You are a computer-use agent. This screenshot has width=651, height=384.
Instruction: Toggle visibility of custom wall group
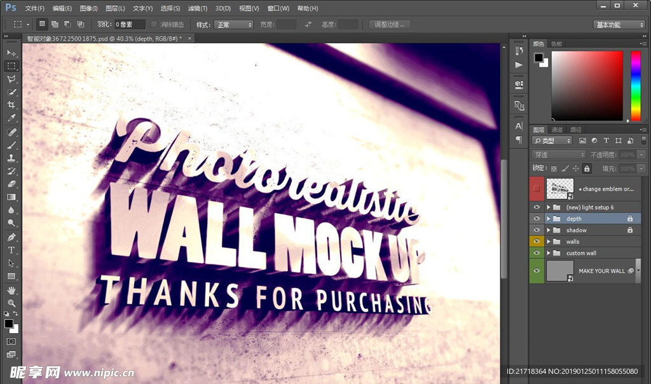click(537, 253)
